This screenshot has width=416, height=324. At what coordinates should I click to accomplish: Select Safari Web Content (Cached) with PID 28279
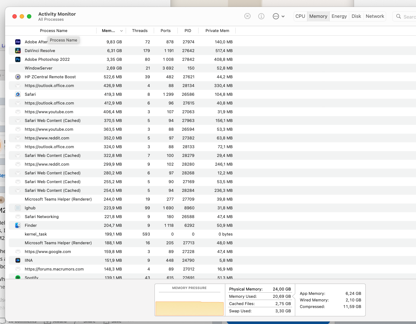(212, 155)
